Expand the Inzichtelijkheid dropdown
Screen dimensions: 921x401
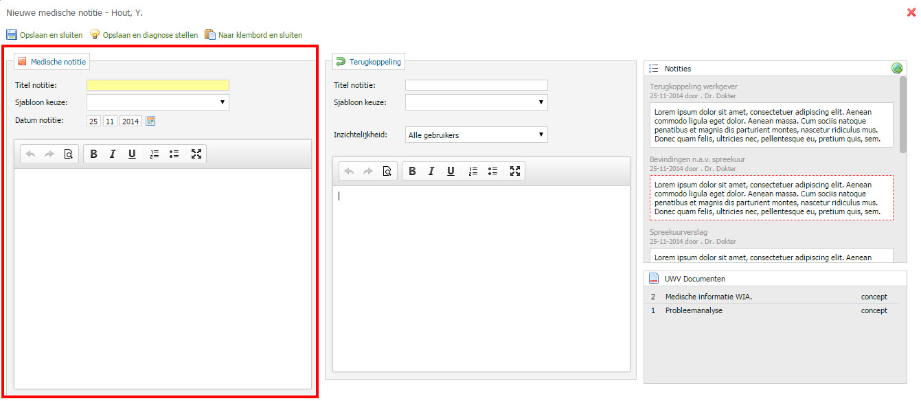pos(476,135)
